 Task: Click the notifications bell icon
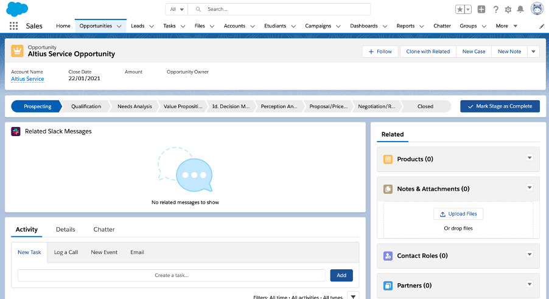[x=520, y=10]
